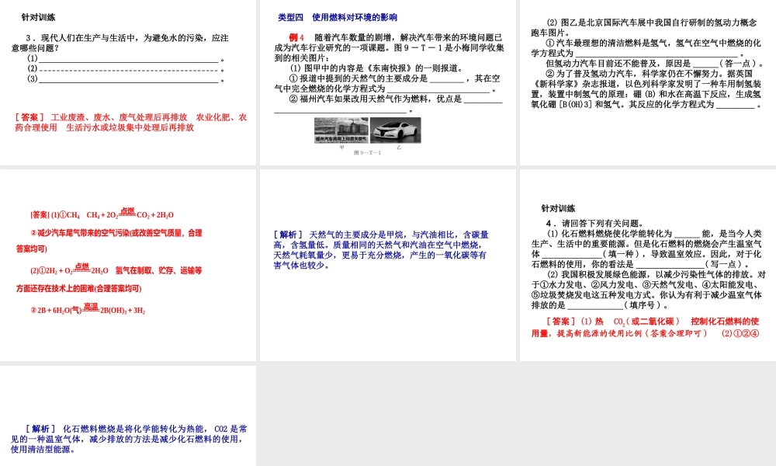Open the last 解析 slide about 化石燃料

[x=128, y=416]
